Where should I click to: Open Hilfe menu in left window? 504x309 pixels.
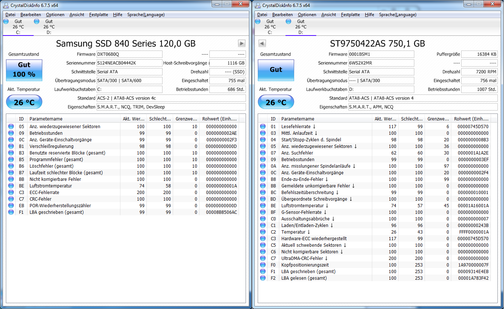click(x=118, y=15)
